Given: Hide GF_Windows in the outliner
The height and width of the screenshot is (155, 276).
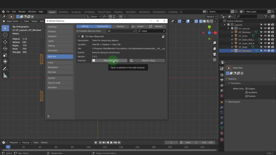Looking at the screenshot, I should point(265,51).
